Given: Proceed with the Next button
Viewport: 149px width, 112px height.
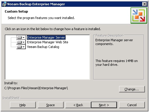Looking at the screenshot, I should pyautogui.click(x=104, y=105).
